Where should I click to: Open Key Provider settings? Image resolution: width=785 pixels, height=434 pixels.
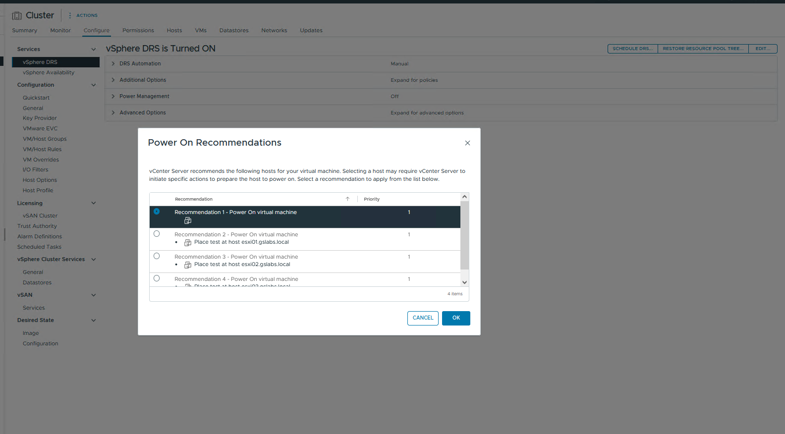pyautogui.click(x=40, y=118)
